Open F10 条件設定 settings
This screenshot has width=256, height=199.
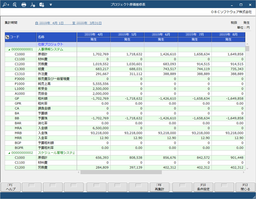(x=203, y=187)
